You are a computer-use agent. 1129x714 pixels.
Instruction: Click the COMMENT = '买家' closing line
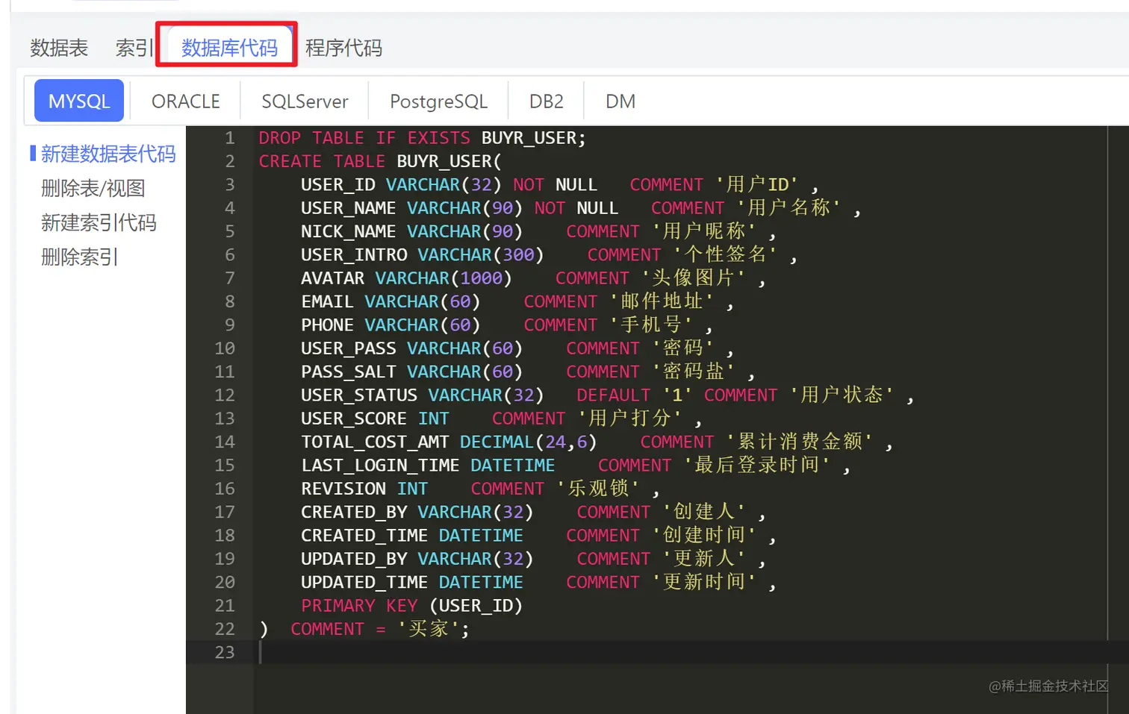364,629
